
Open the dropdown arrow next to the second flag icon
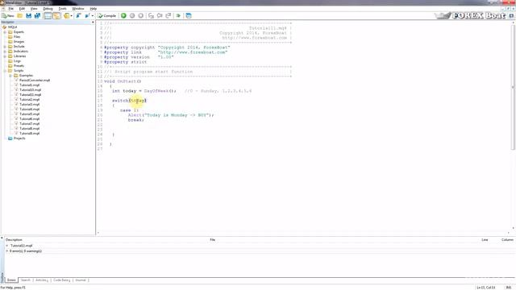pos(92,16)
